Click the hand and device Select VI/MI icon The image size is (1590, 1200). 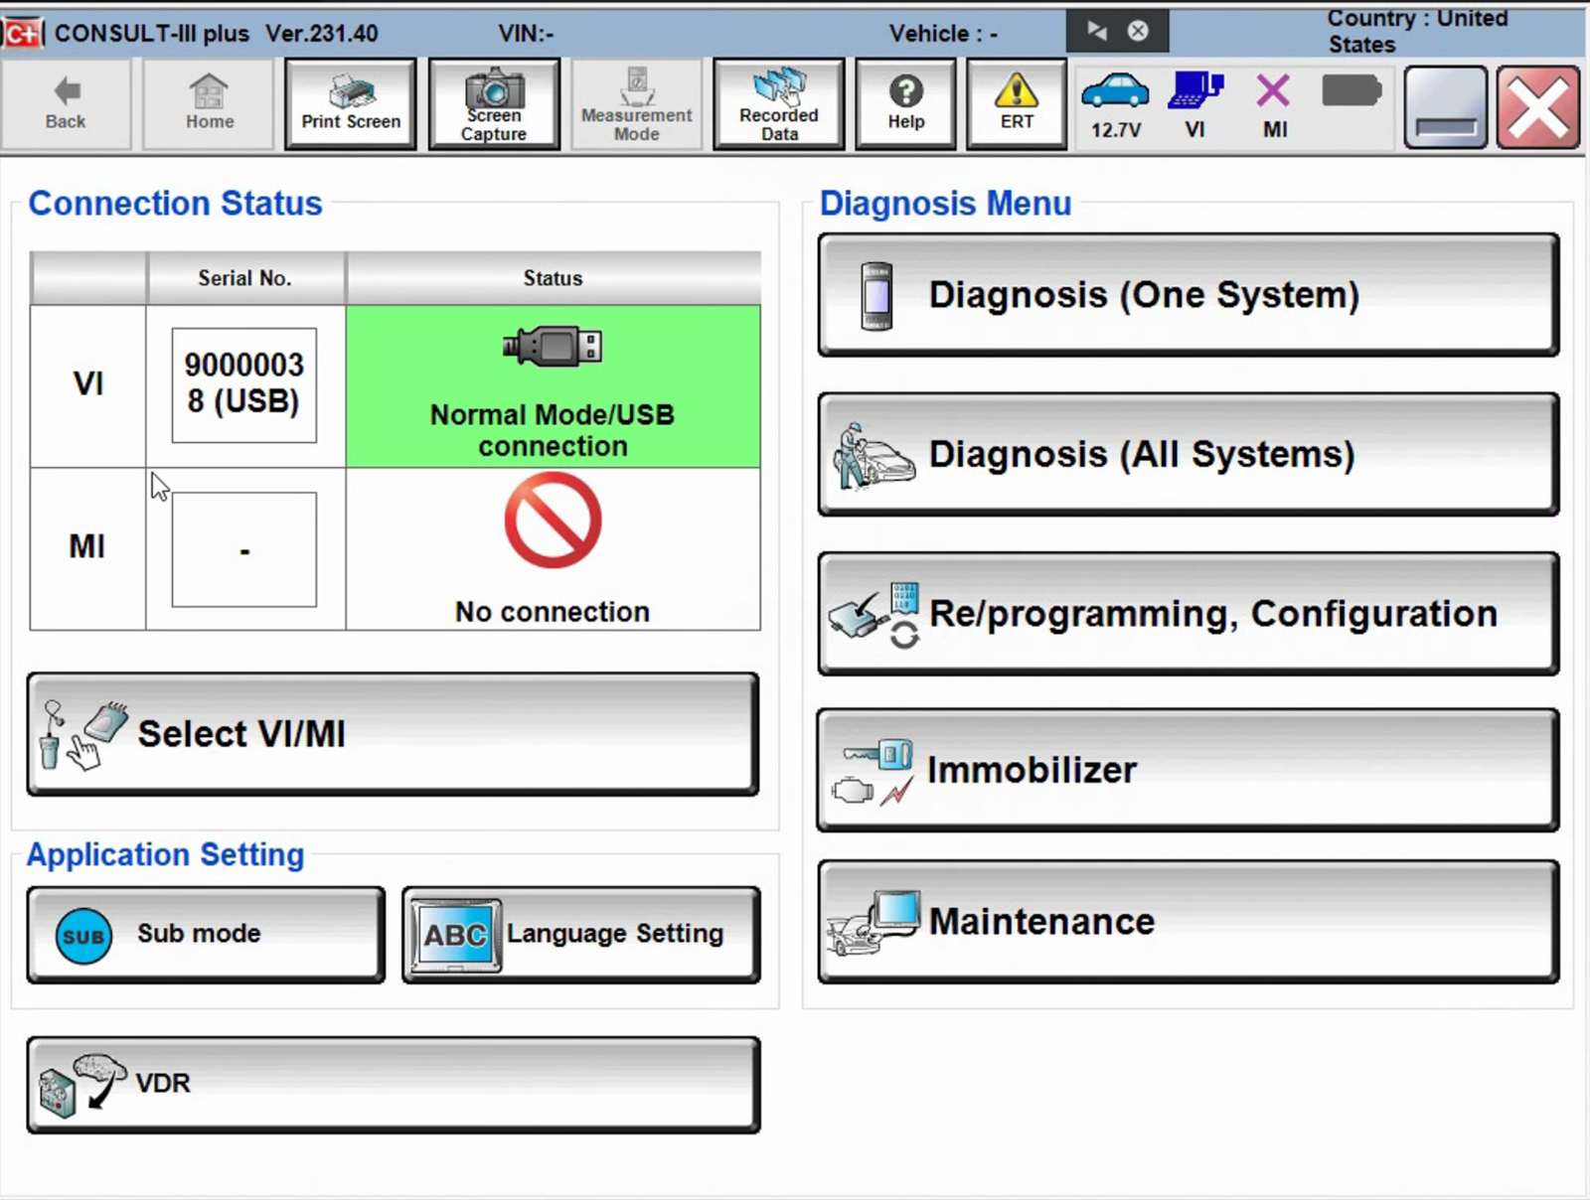pos(83,735)
